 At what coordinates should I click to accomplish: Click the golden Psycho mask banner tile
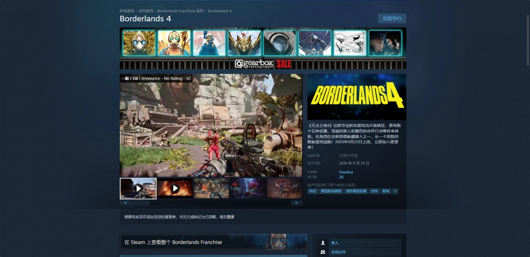[x=139, y=43]
